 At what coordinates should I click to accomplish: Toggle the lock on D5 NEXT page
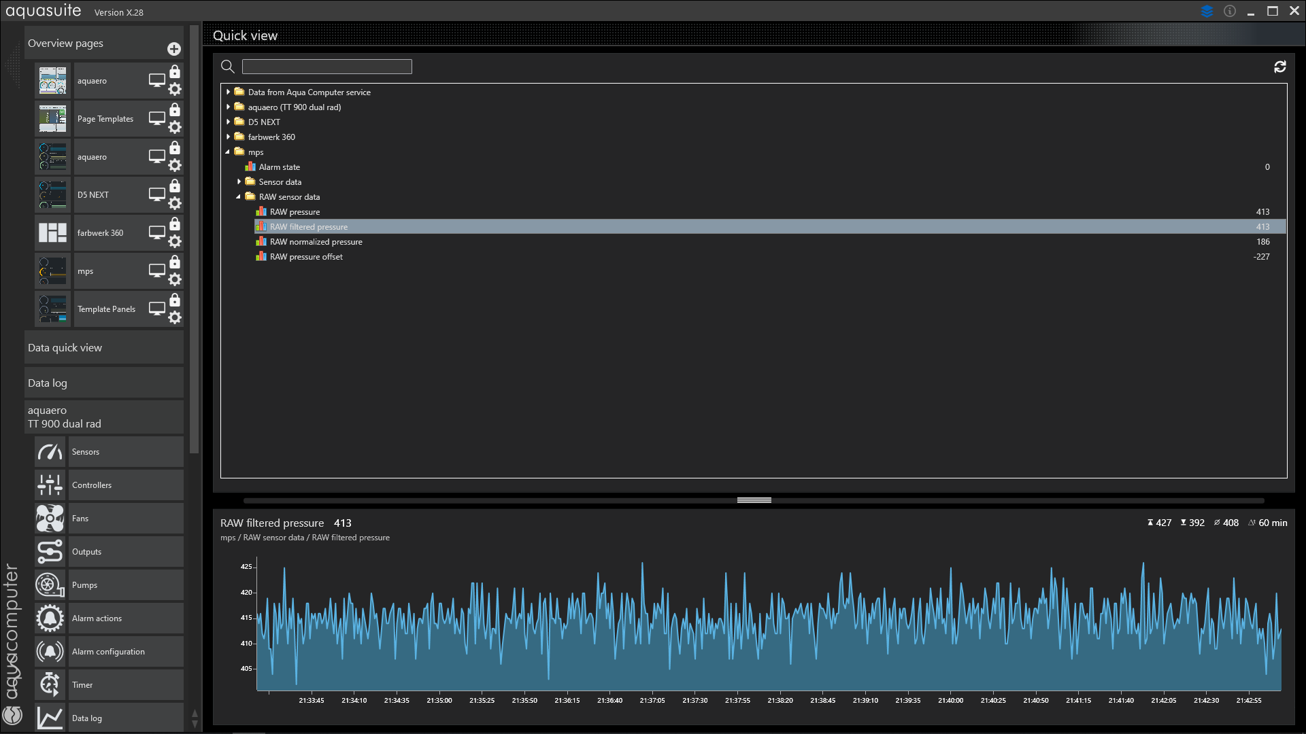tap(175, 186)
